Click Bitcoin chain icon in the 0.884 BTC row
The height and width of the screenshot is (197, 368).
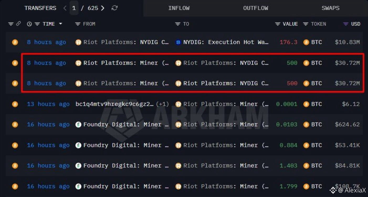(15, 145)
